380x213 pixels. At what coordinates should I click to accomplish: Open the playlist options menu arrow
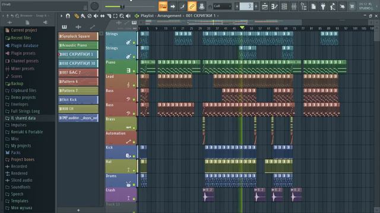tap(61, 16)
